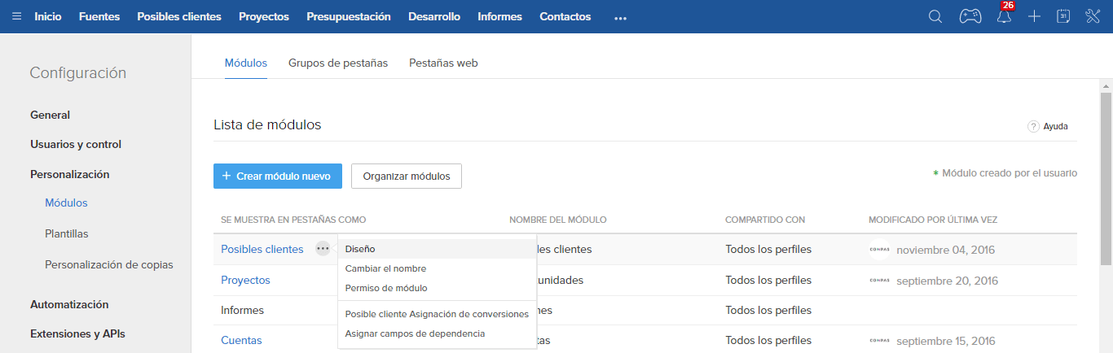Viewport: 1113px width, 353px height.
Task: Click the search magnifier icon
Action: pyautogui.click(x=935, y=16)
